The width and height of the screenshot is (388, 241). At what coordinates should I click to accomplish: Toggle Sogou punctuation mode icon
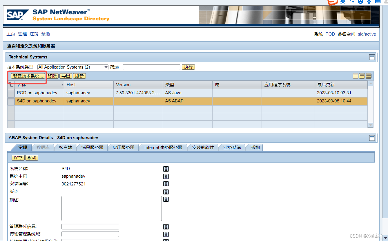pyautogui.click(x=352, y=1)
